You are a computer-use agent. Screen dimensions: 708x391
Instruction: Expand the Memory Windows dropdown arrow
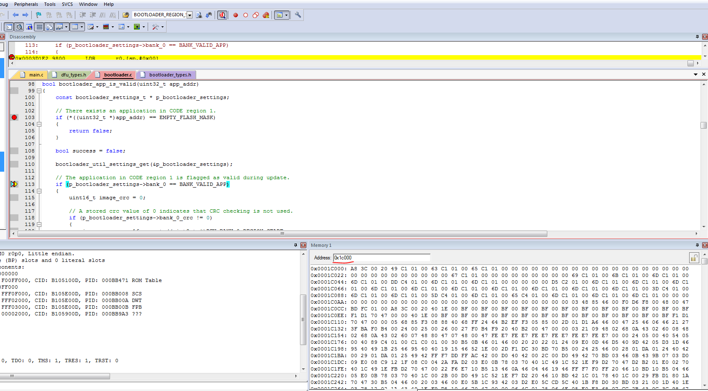pyautogui.click(x=82, y=27)
